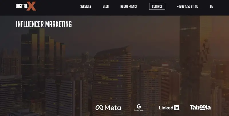The image size is (229, 116).
Task: Click the Meta wordmark text
Action: 113,108
